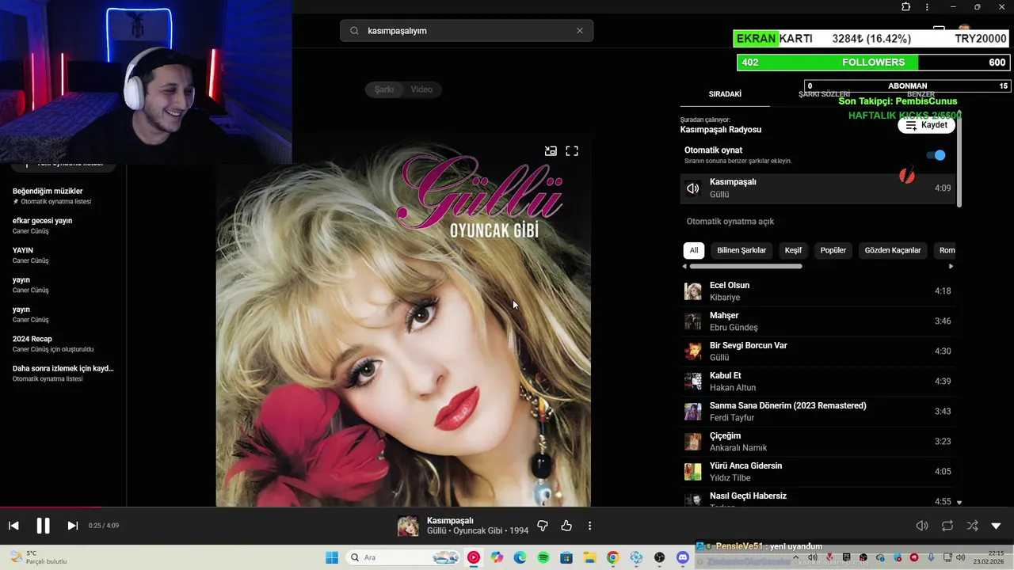Go to previous track
Viewport: 1014px width, 570px height.
[13, 526]
